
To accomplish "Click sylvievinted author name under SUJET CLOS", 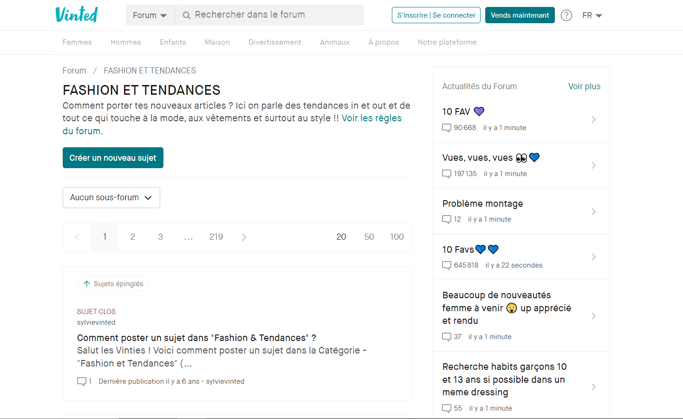I will (96, 322).
